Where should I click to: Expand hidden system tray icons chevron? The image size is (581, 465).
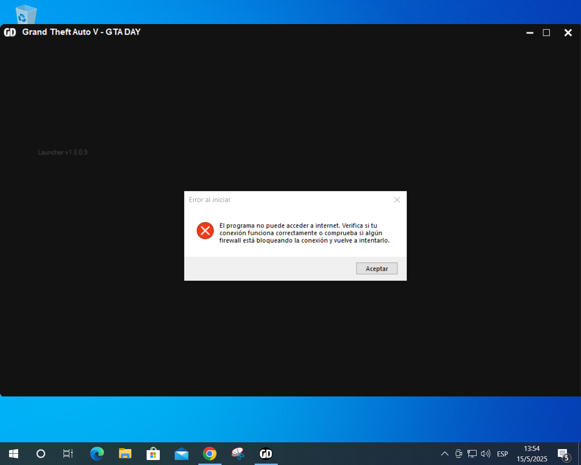click(445, 454)
